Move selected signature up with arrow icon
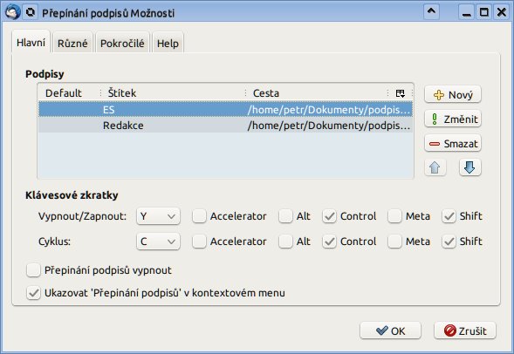 click(x=435, y=167)
